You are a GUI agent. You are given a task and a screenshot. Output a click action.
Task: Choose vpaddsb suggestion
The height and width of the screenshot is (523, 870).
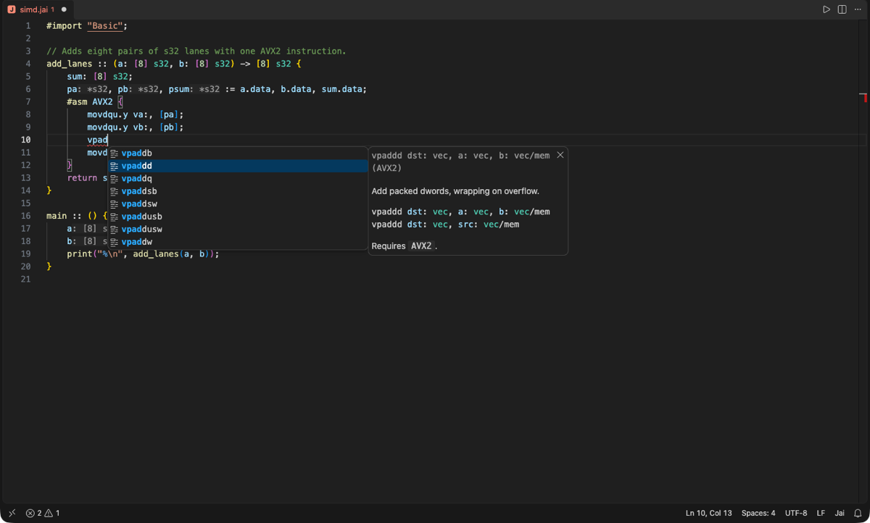pos(239,191)
